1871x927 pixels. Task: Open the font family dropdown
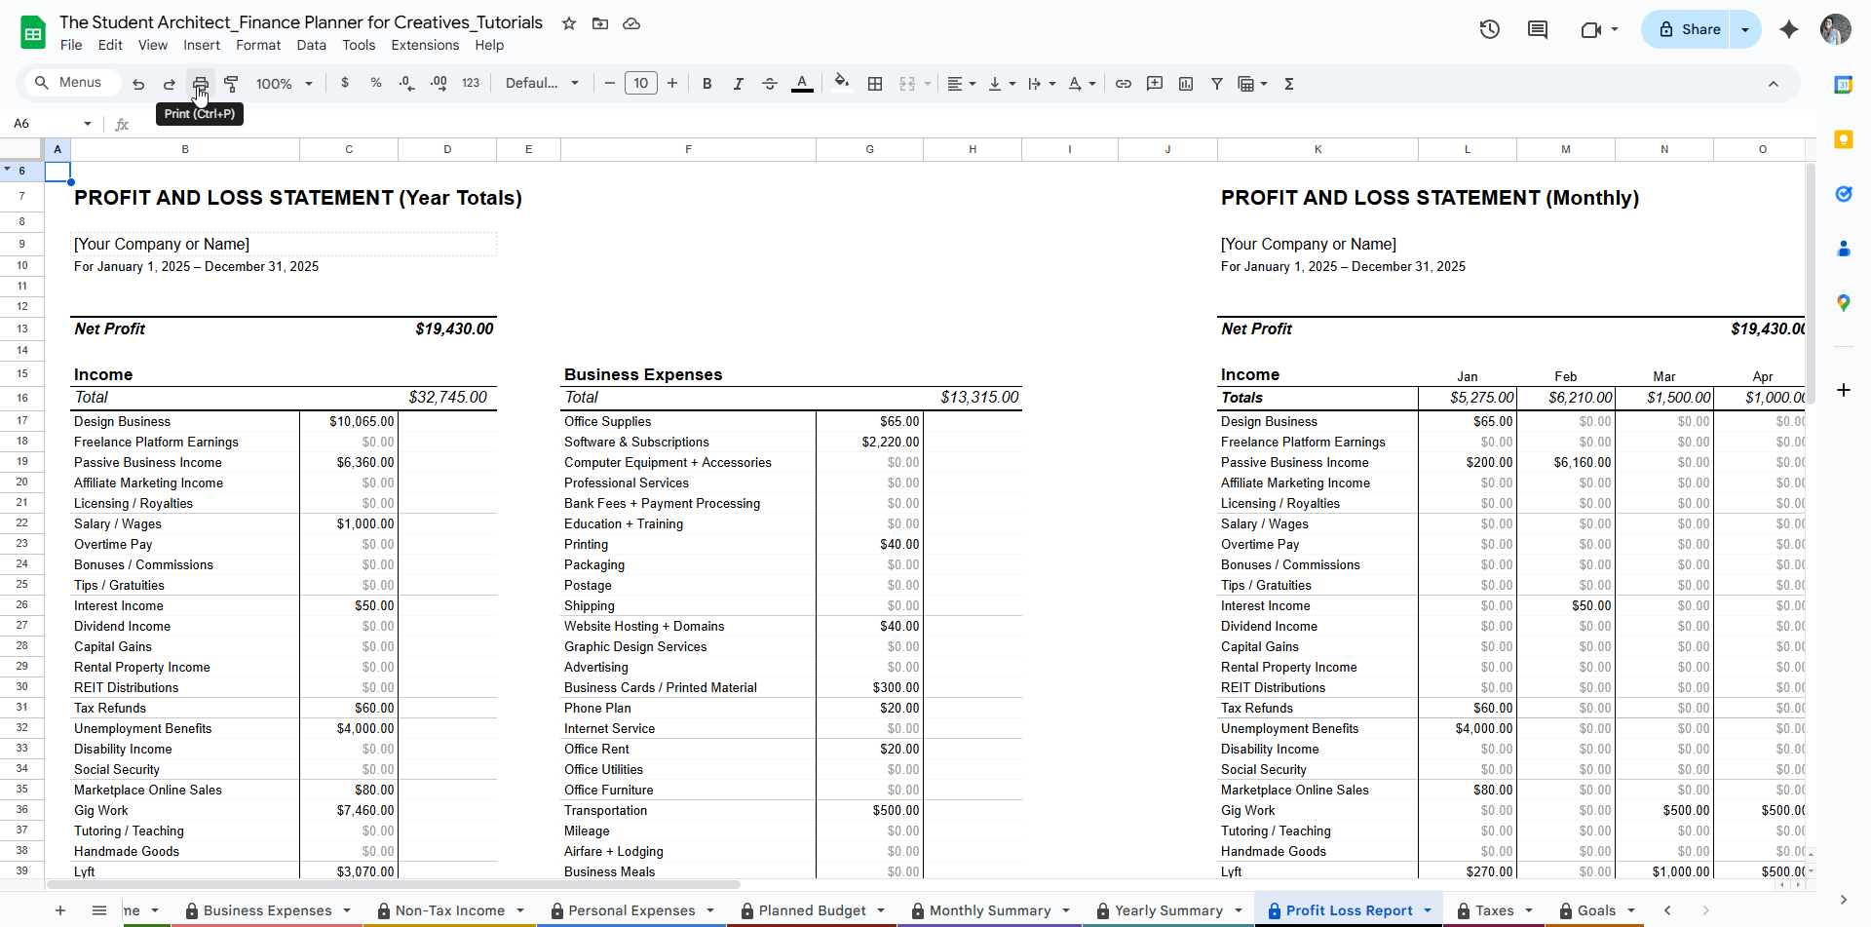[x=542, y=84]
